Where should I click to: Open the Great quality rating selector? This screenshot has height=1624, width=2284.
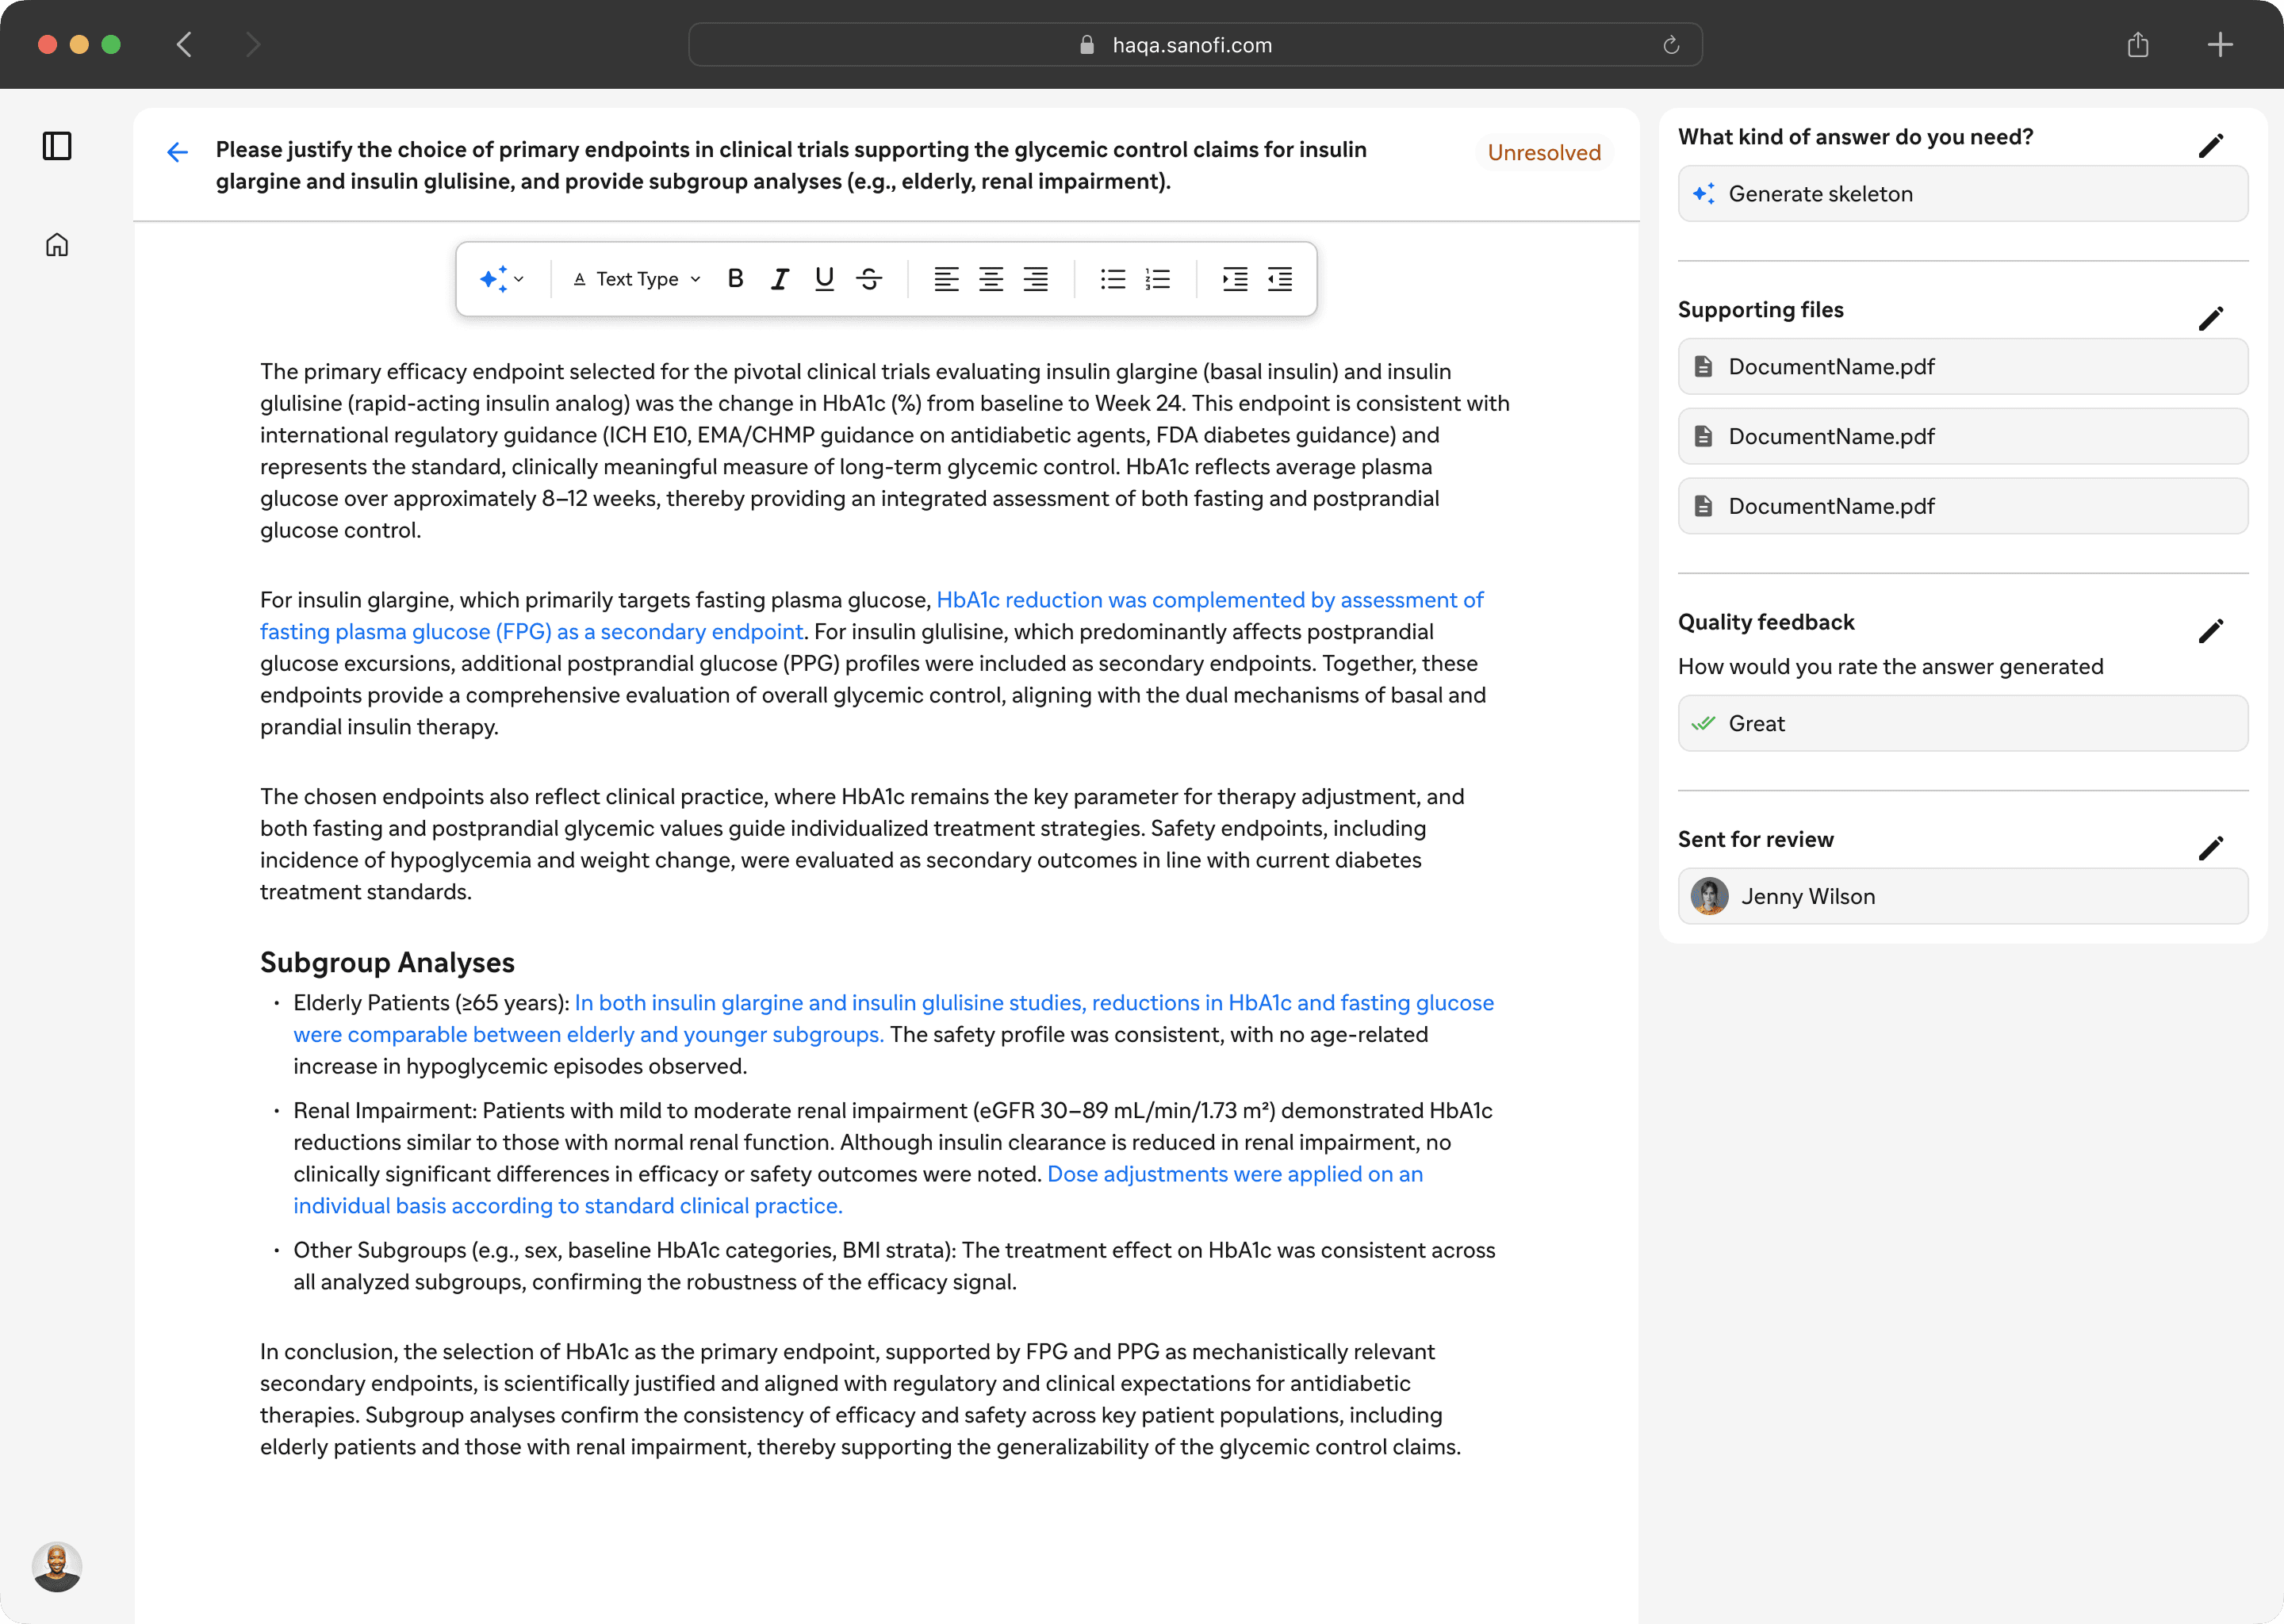(x=1962, y=723)
